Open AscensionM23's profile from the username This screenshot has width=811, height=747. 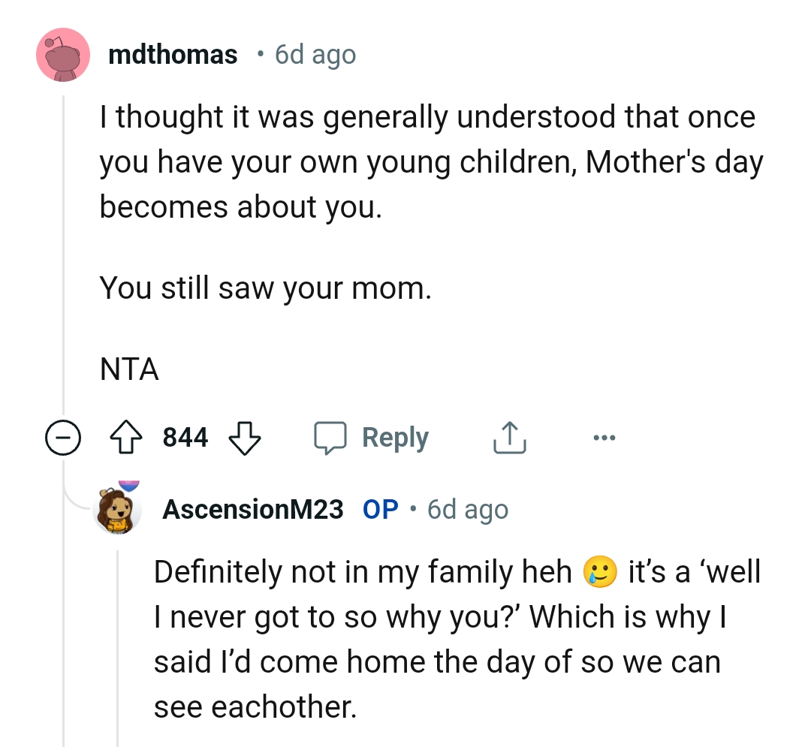(x=253, y=508)
